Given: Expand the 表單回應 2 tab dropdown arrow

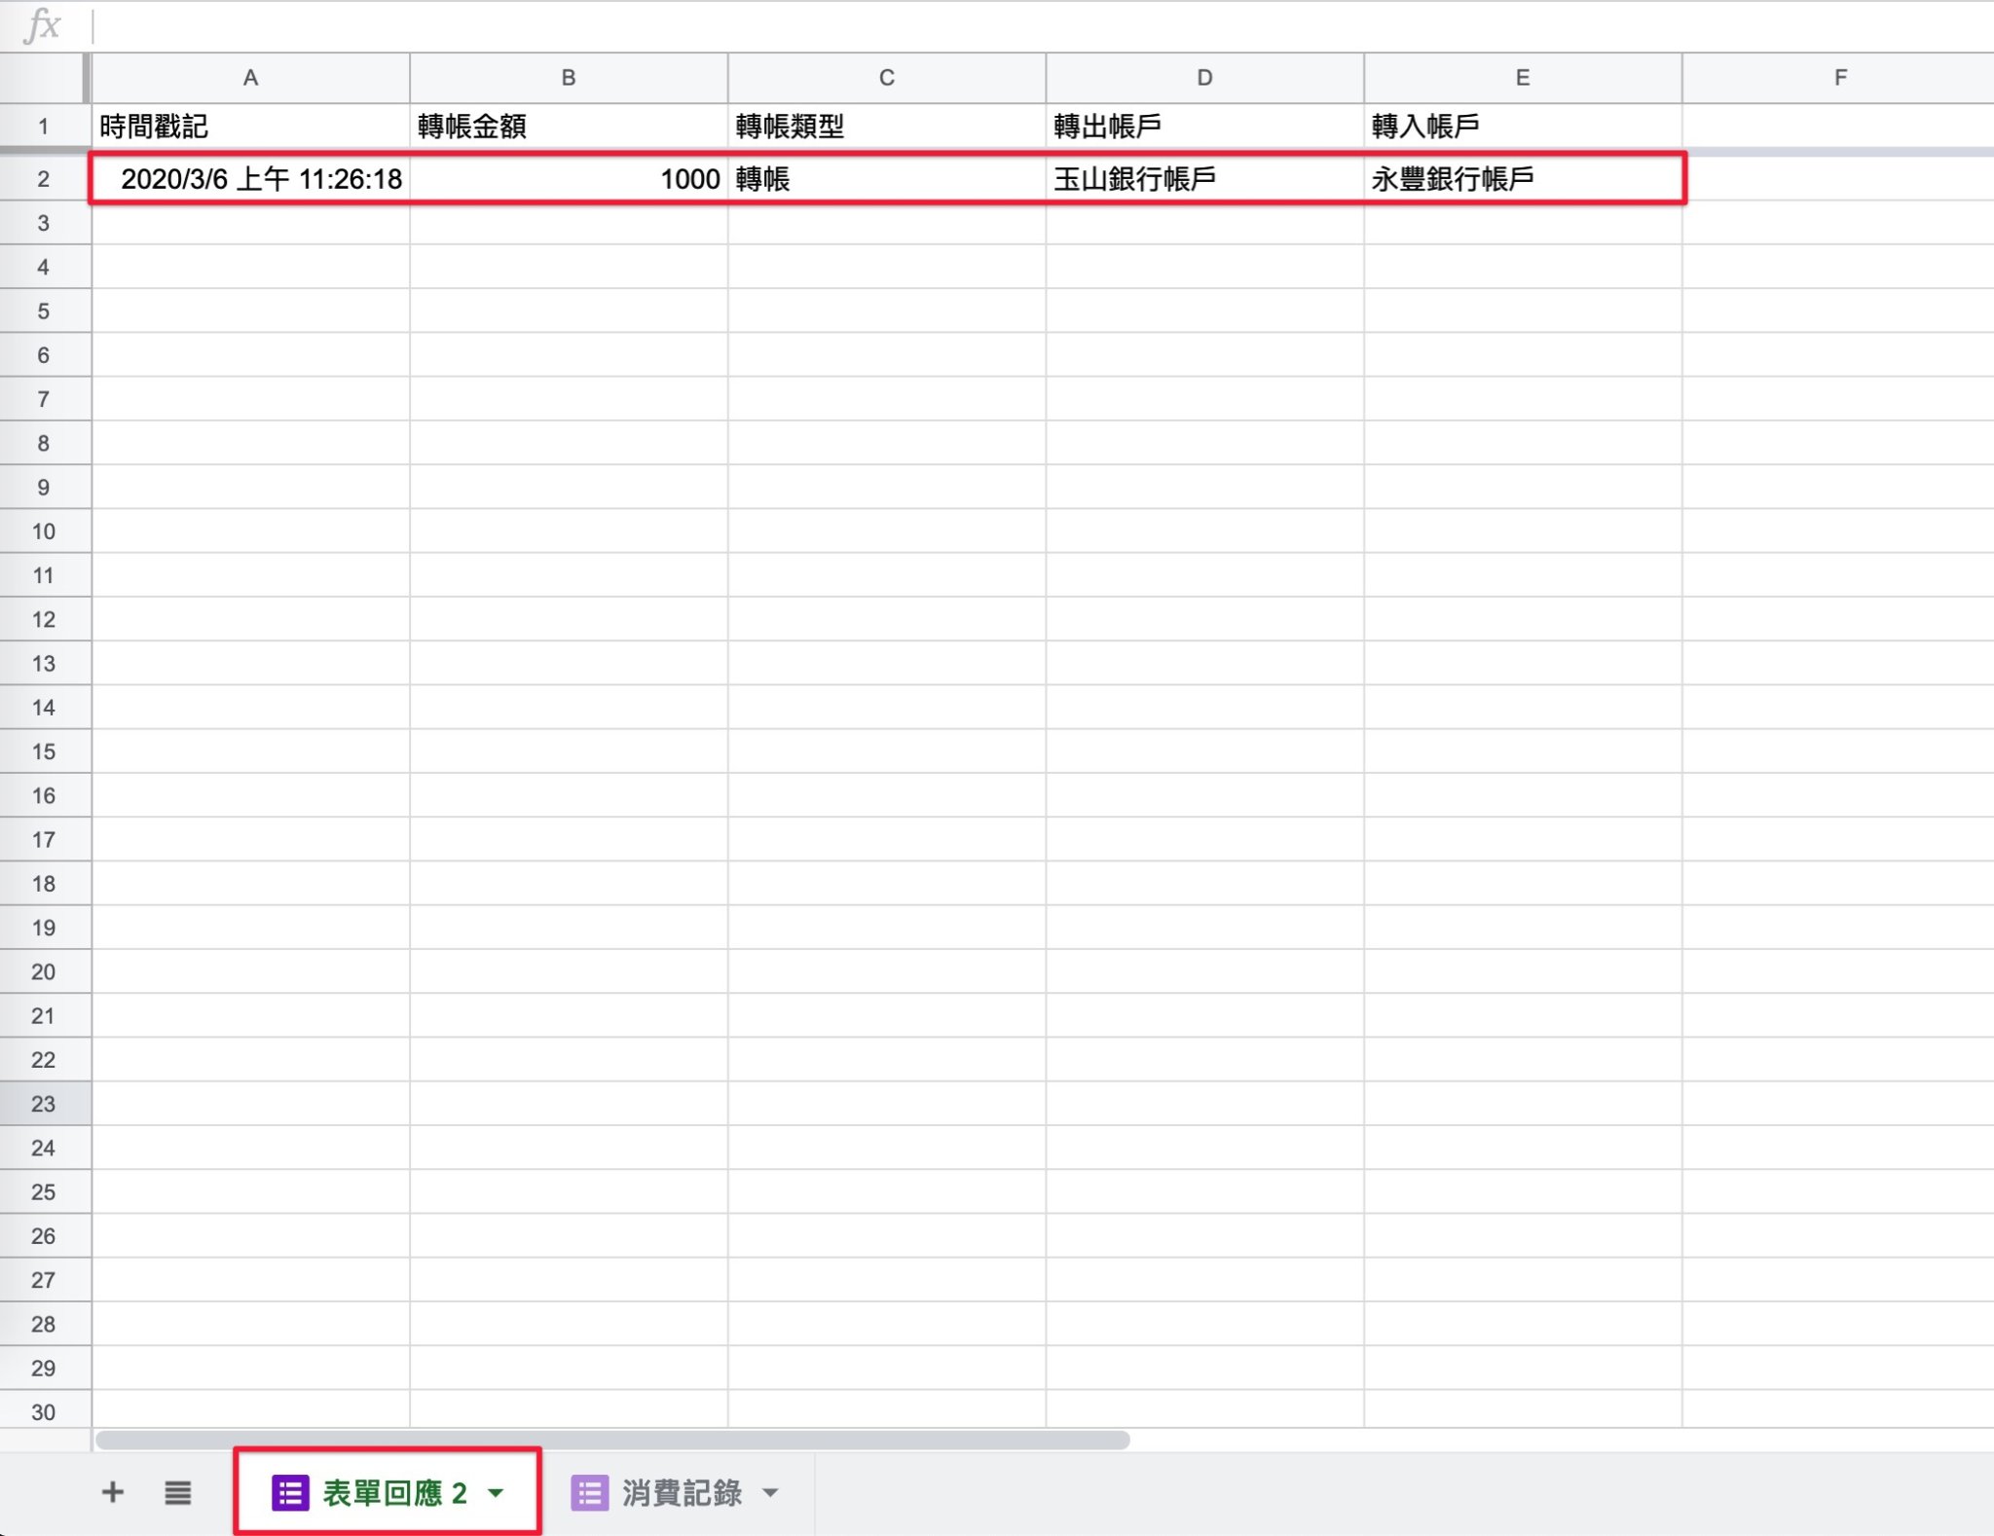Looking at the screenshot, I should (x=496, y=1492).
